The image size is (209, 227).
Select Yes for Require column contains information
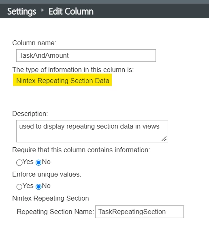(x=19, y=162)
